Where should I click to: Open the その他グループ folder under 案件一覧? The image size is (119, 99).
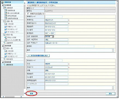coord(6,56)
